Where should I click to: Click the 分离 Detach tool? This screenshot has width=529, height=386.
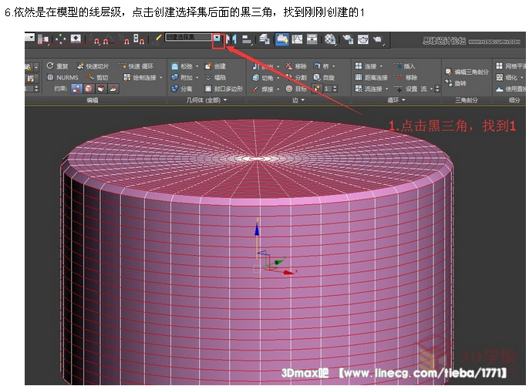pyautogui.click(x=181, y=89)
